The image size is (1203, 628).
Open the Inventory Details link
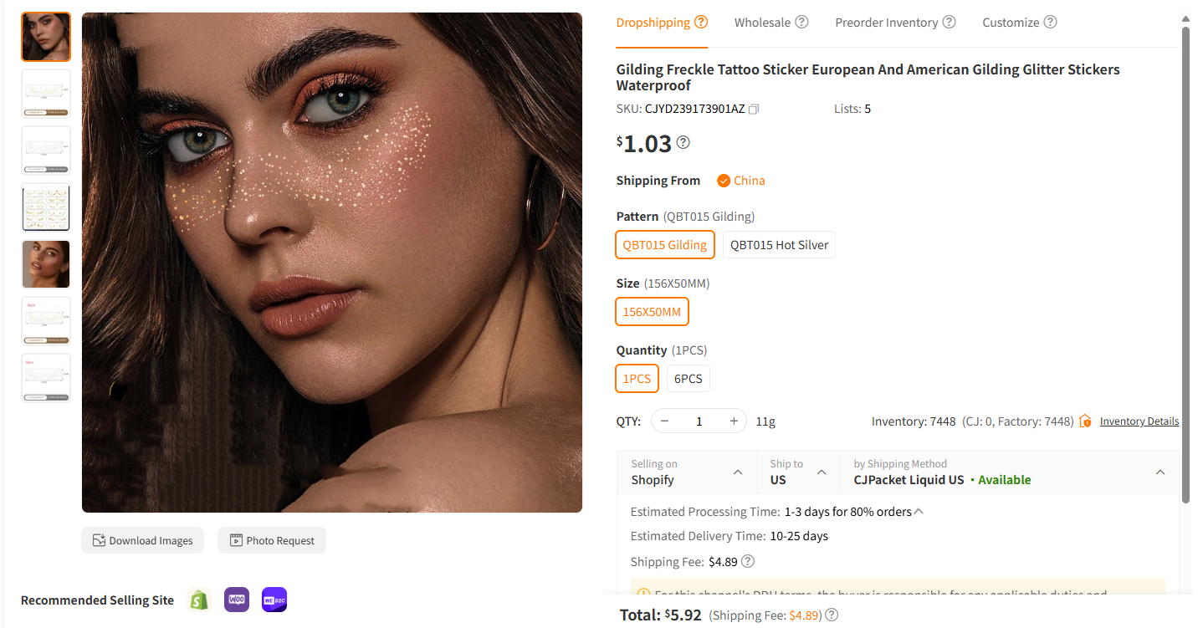pyautogui.click(x=1139, y=421)
